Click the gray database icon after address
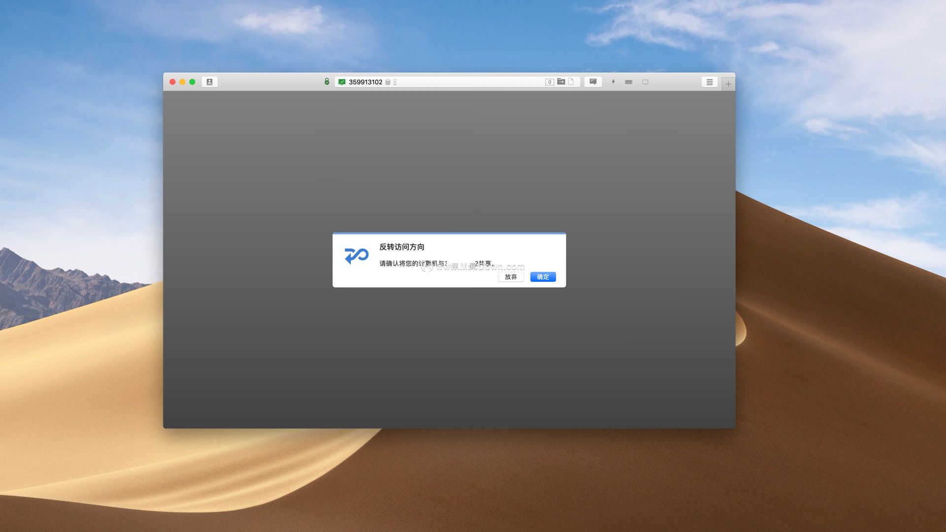This screenshot has width=946, height=532. 388,82
